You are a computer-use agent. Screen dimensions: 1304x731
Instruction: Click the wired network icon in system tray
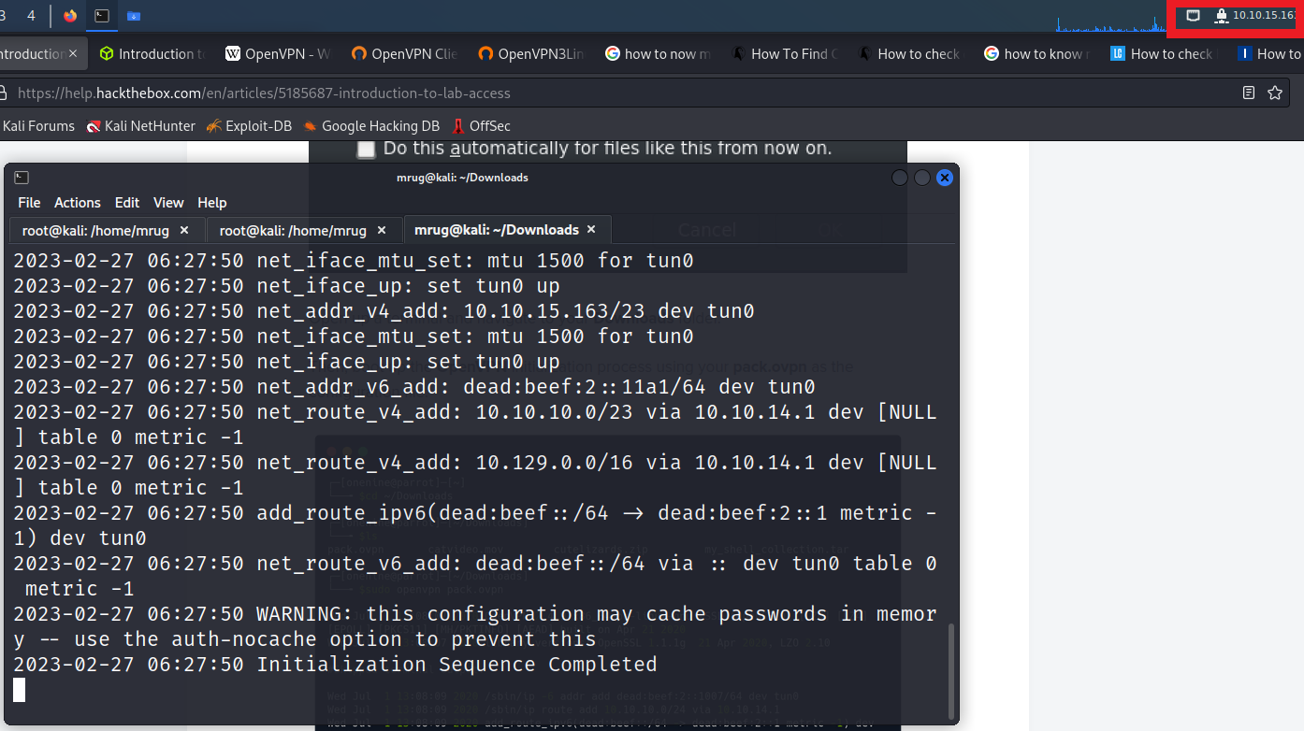[1193, 15]
